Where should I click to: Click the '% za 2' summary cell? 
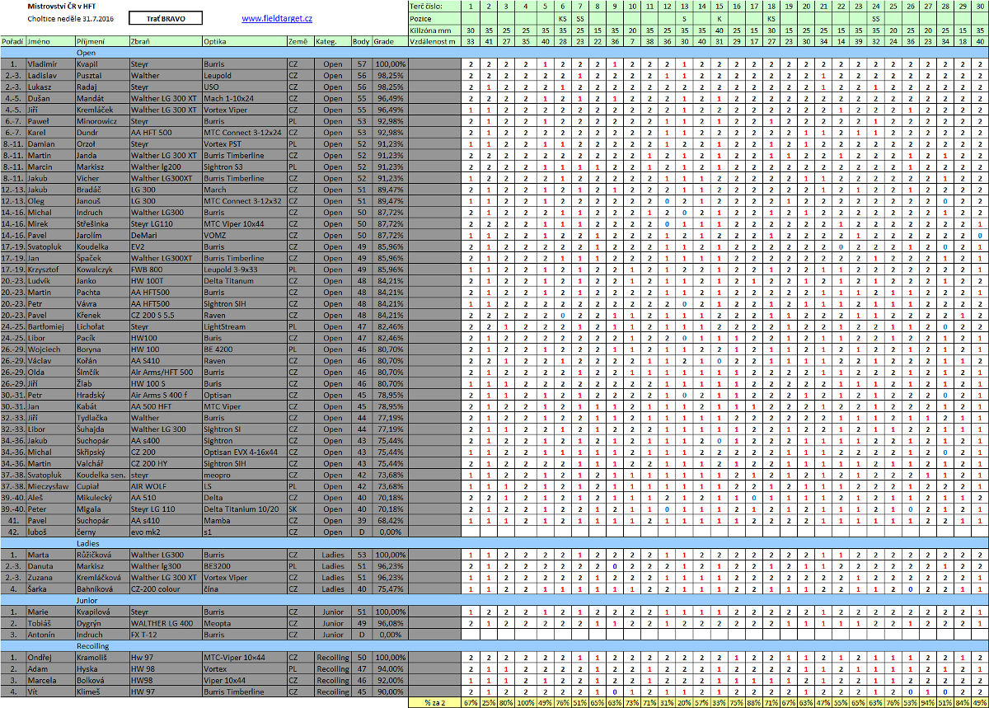(x=434, y=703)
